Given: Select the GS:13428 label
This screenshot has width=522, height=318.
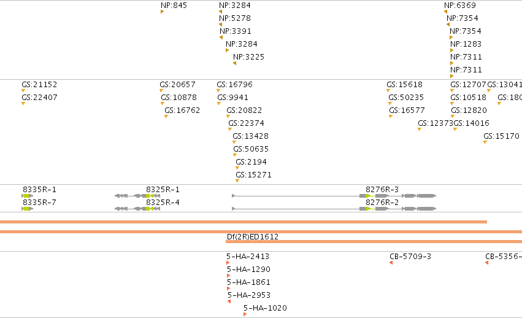Looking at the screenshot, I should (x=251, y=136).
